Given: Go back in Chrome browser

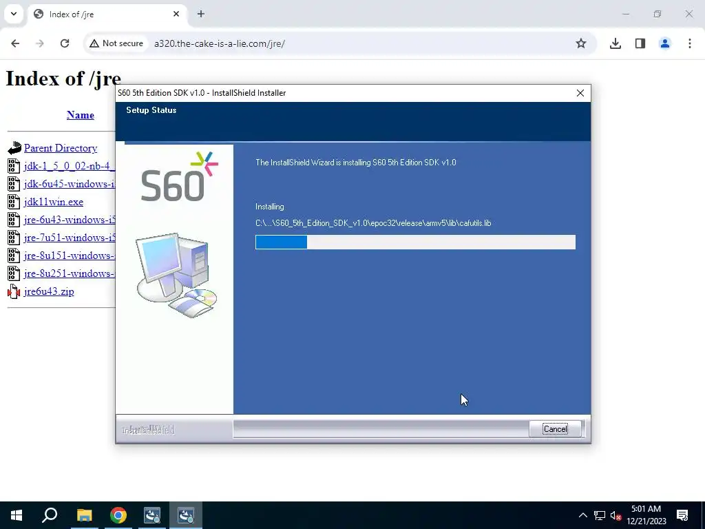Looking at the screenshot, I should point(15,43).
